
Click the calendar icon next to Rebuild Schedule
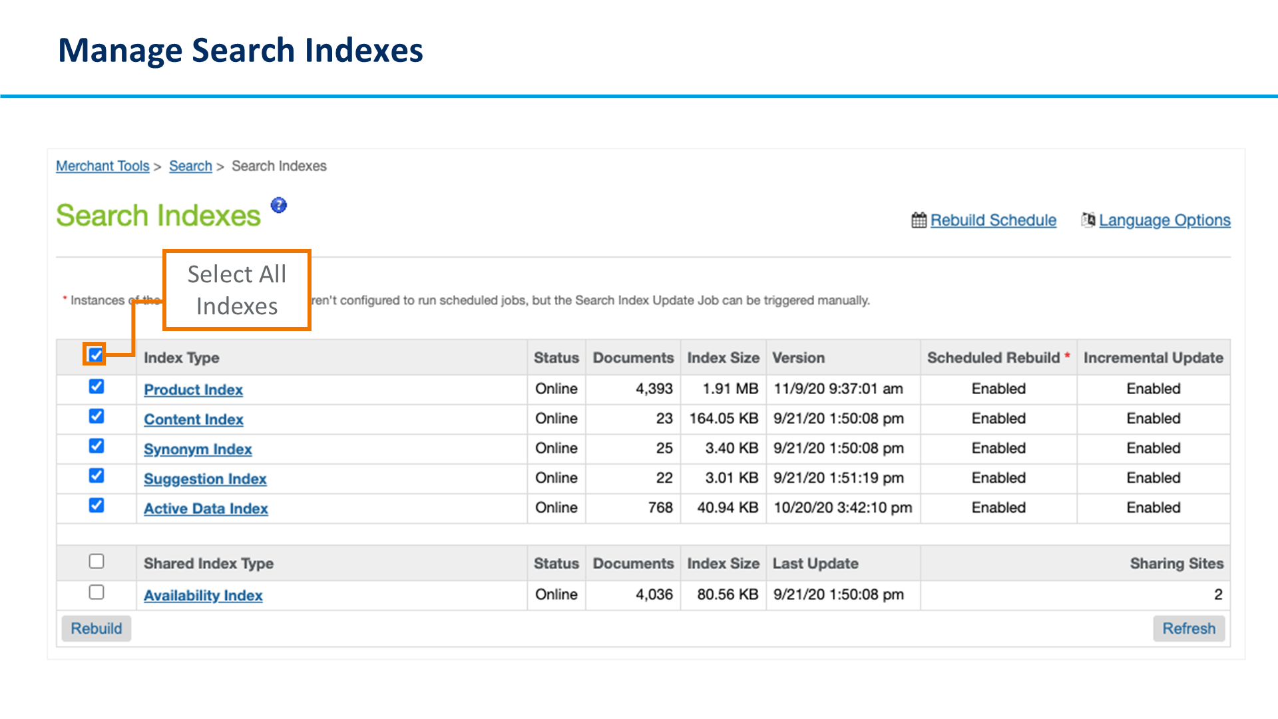[x=919, y=220]
